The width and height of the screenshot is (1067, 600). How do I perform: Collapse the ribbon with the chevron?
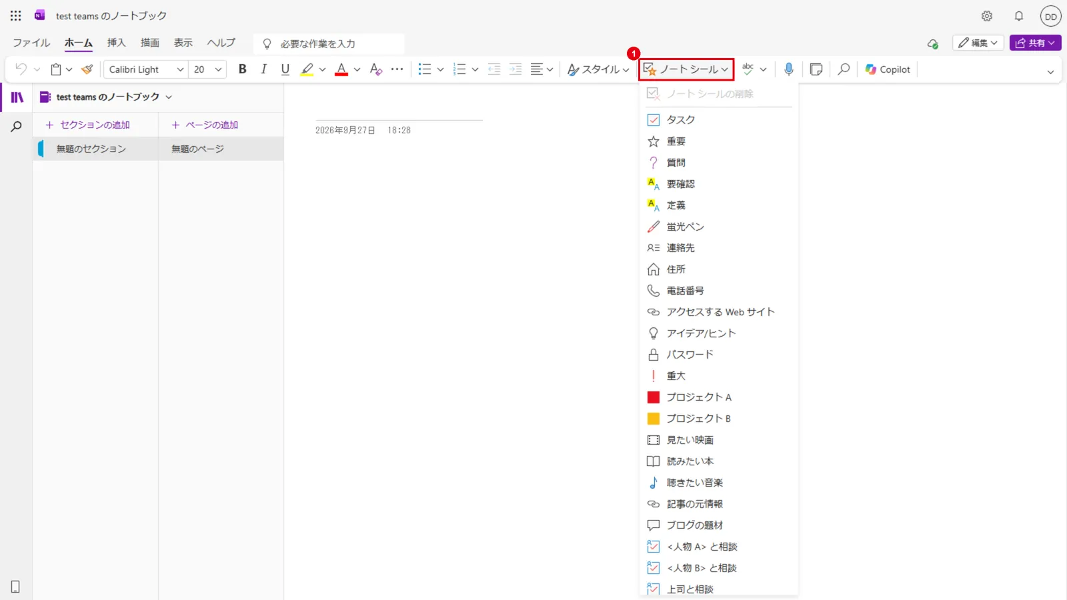1050,72
